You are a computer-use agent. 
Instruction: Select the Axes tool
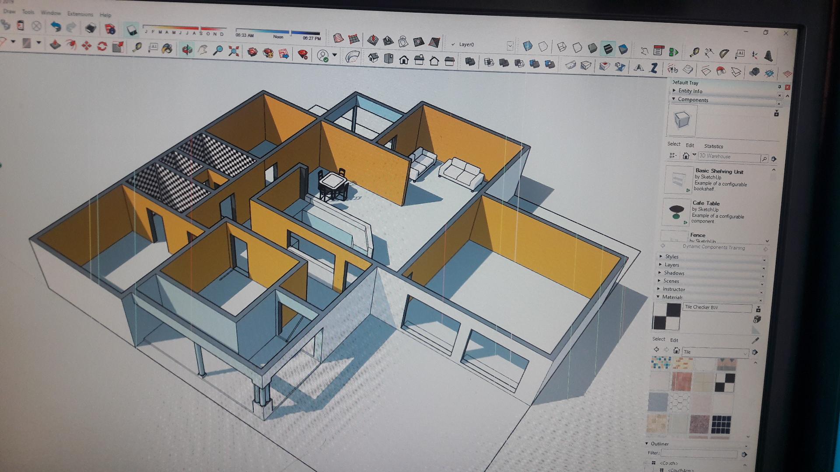point(754,56)
